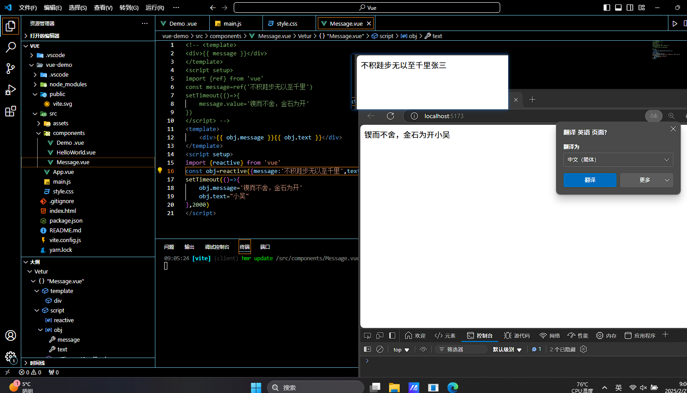Open the More options dropdown in translate popup
This screenshot has height=393, width=687.
(x=646, y=180)
